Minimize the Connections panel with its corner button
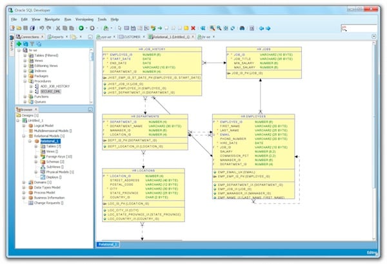This screenshot has width=387, height=264. (90, 37)
